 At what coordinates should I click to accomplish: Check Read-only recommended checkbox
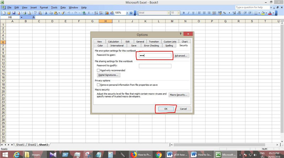click(x=98, y=70)
